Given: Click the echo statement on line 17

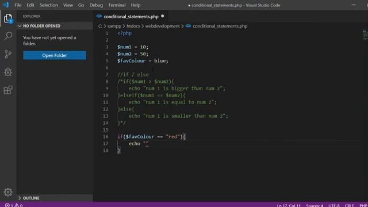Looking at the screenshot, I should (139, 144).
